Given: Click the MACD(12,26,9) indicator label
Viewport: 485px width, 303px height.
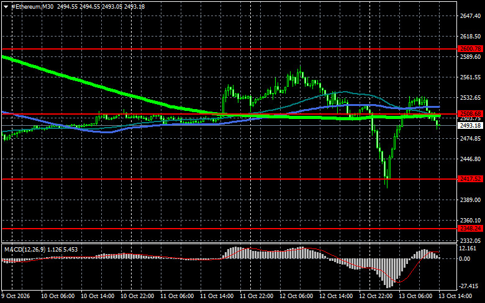Looking at the screenshot, I should [25, 250].
